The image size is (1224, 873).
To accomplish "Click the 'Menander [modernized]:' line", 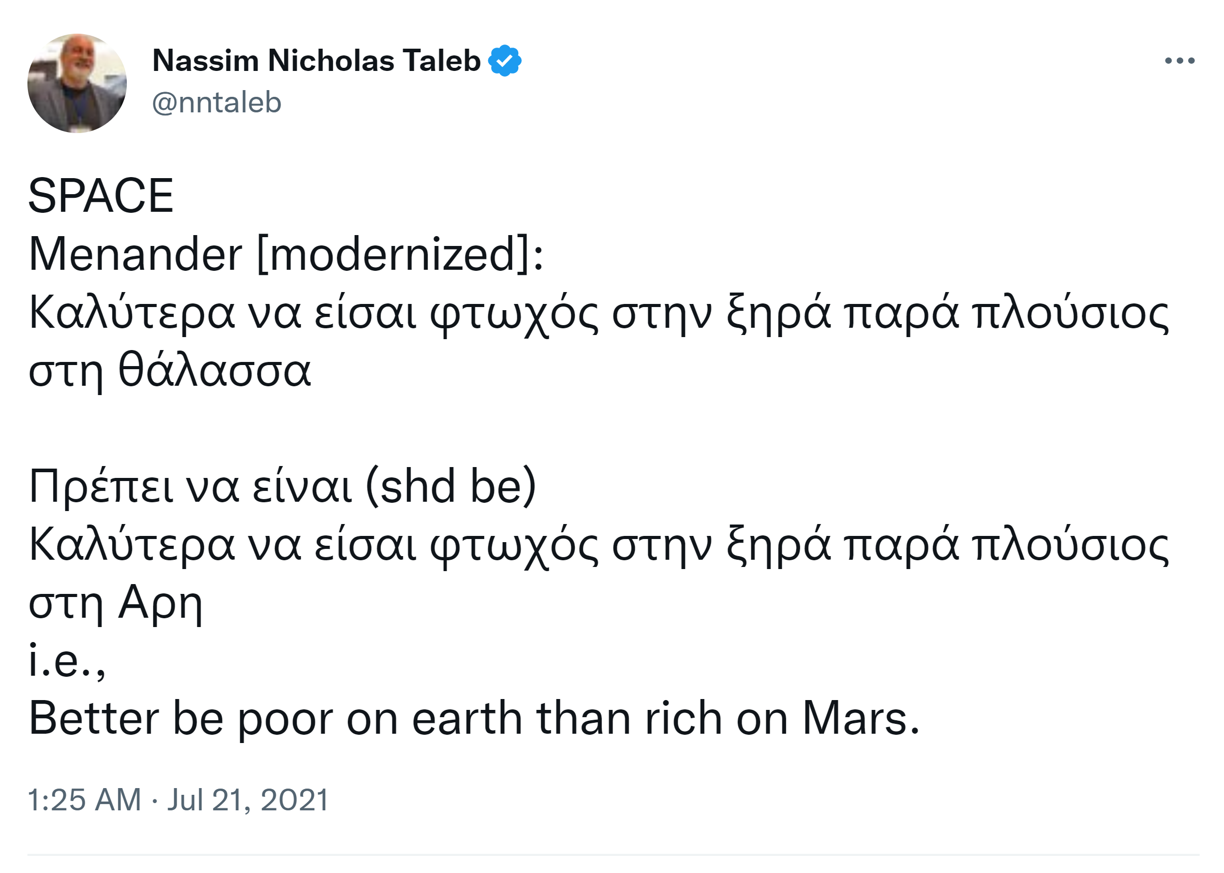I will [x=286, y=254].
